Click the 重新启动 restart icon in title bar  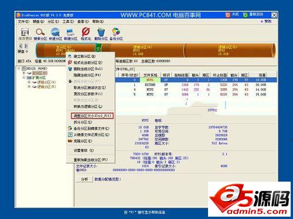(x=246, y=15)
